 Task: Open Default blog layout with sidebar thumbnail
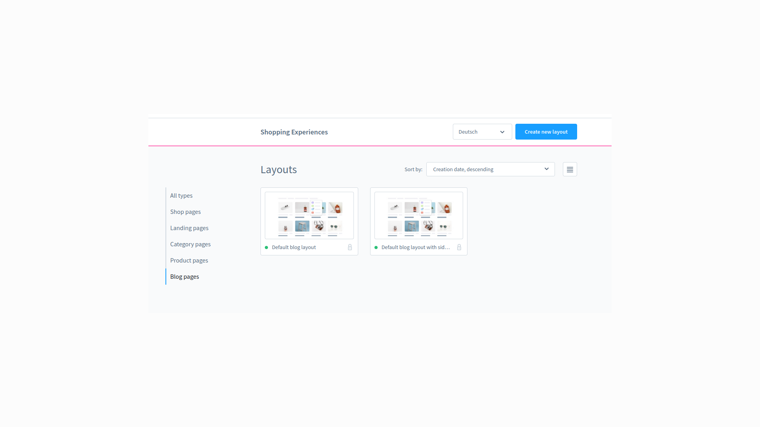coord(419,215)
